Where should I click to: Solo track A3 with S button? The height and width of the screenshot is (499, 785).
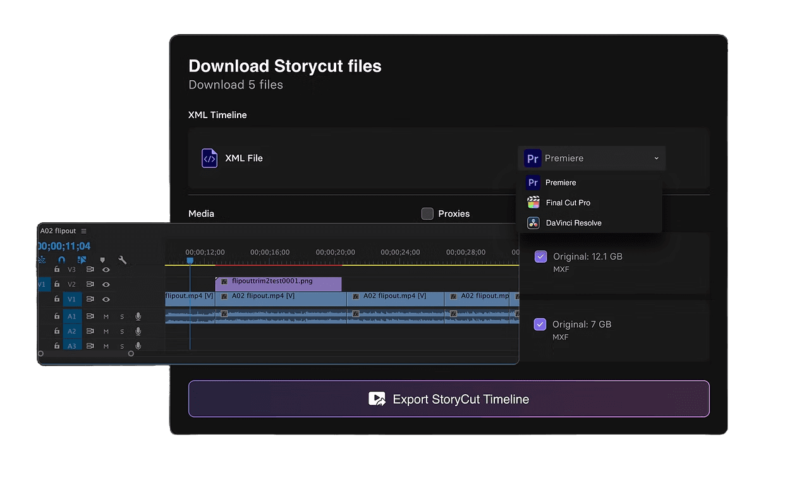coord(122,346)
